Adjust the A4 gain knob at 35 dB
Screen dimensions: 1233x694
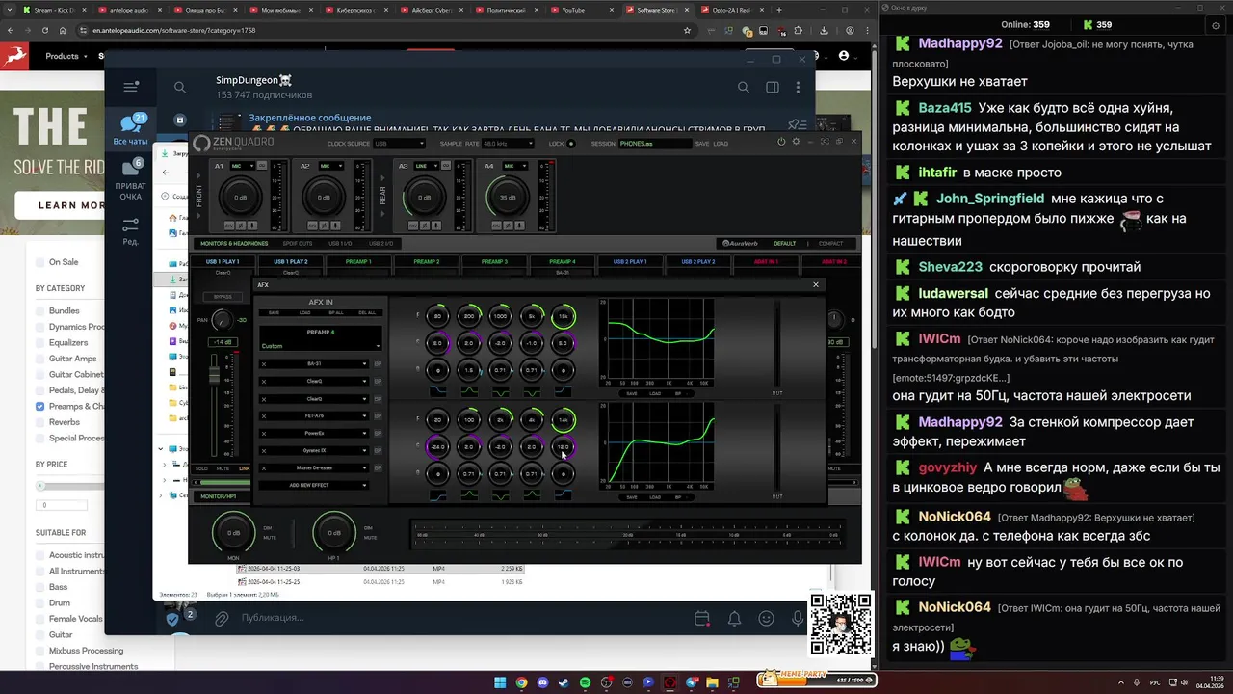tap(508, 198)
